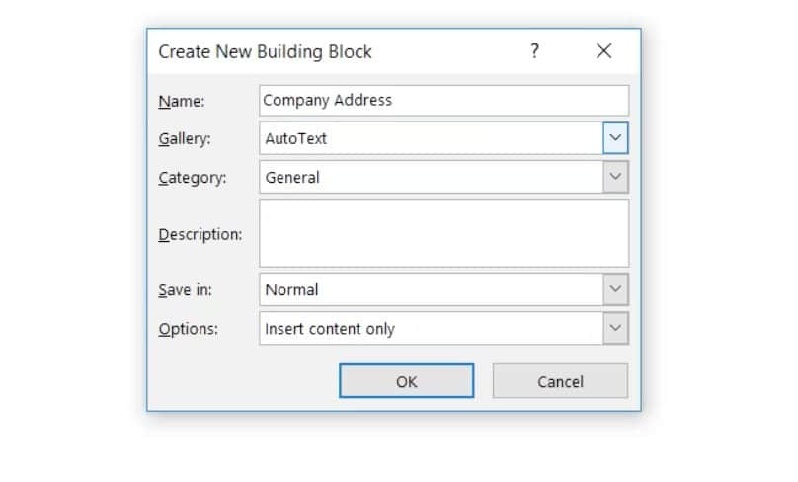Click the General category combo box

[x=432, y=178]
